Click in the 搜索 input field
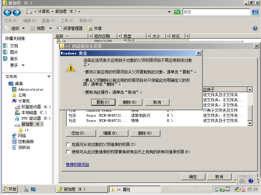Viewport: 261px width, 195px height. [216, 12]
